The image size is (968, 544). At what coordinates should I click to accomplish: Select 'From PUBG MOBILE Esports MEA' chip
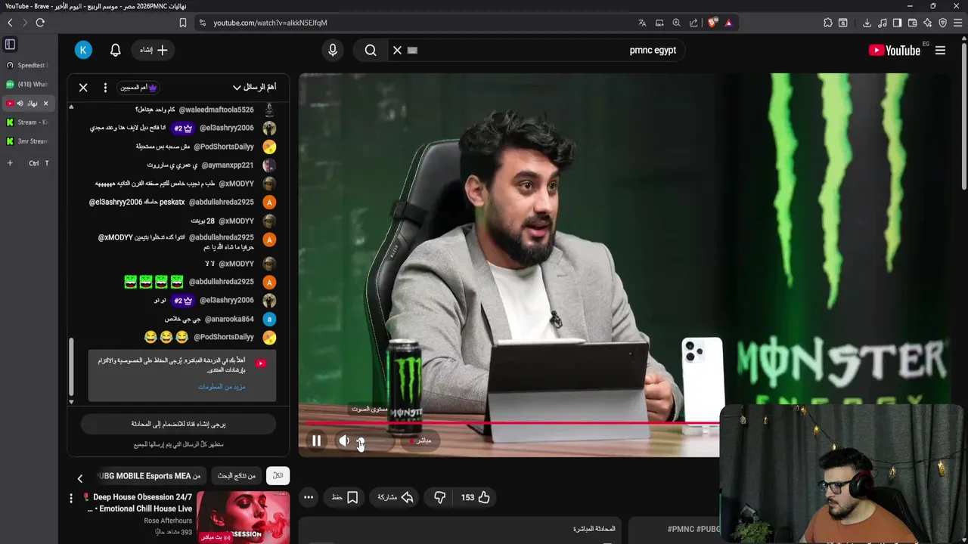click(150, 475)
